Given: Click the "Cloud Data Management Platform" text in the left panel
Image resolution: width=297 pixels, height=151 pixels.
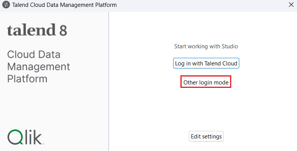Looking at the screenshot, I should point(39,67).
